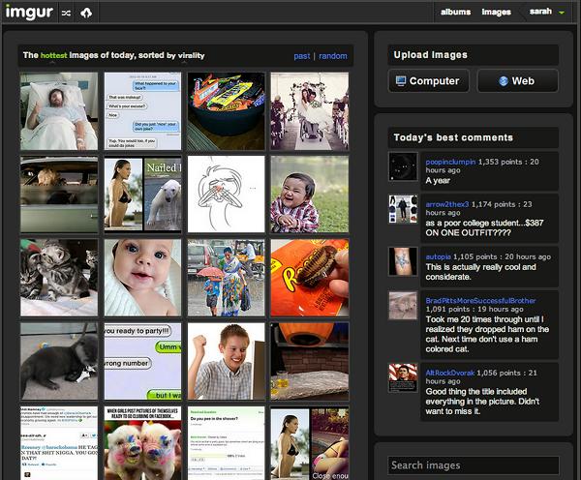Image resolution: width=581 pixels, height=480 pixels.
Task: Click the imgur logo
Action: click(x=29, y=13)
